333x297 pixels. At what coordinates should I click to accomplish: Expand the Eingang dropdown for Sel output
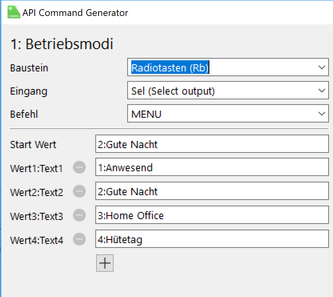point(228,91)
